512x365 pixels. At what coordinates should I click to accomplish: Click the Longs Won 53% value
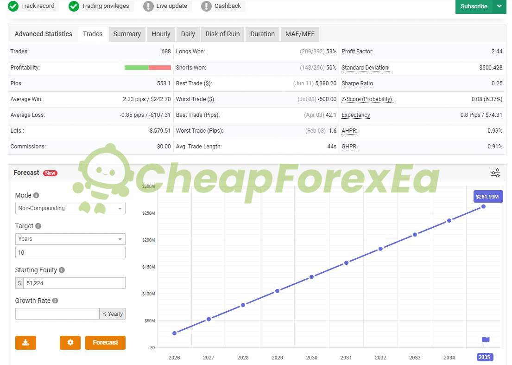tap(331, 51)
